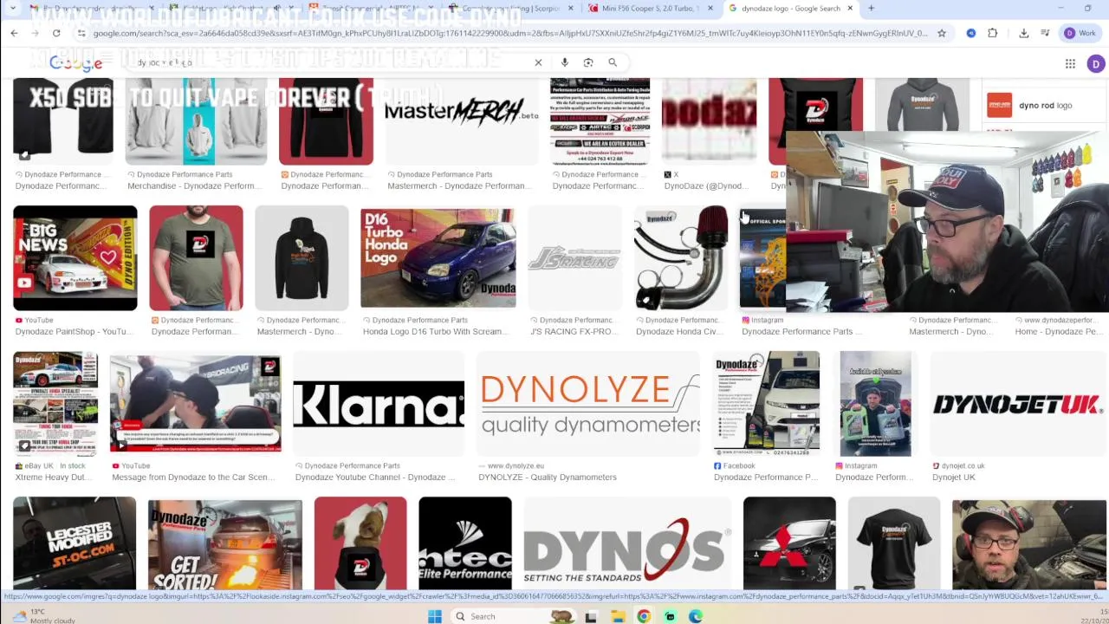The height and width of the screenshot is (624, 1109).
Task: Open the Google account avatar D
Action: (1096, 63)
